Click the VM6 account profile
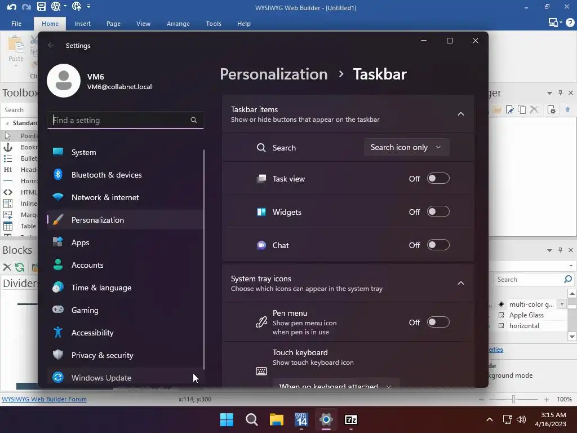 [x=99, y=81]
